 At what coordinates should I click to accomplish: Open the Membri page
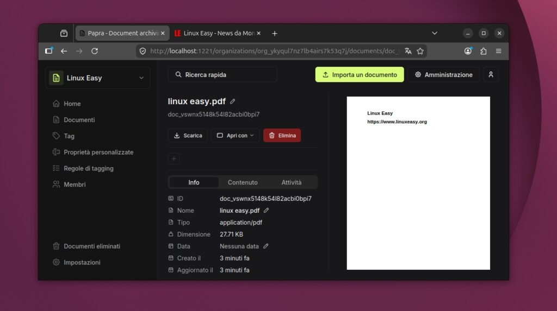[69, 185]
